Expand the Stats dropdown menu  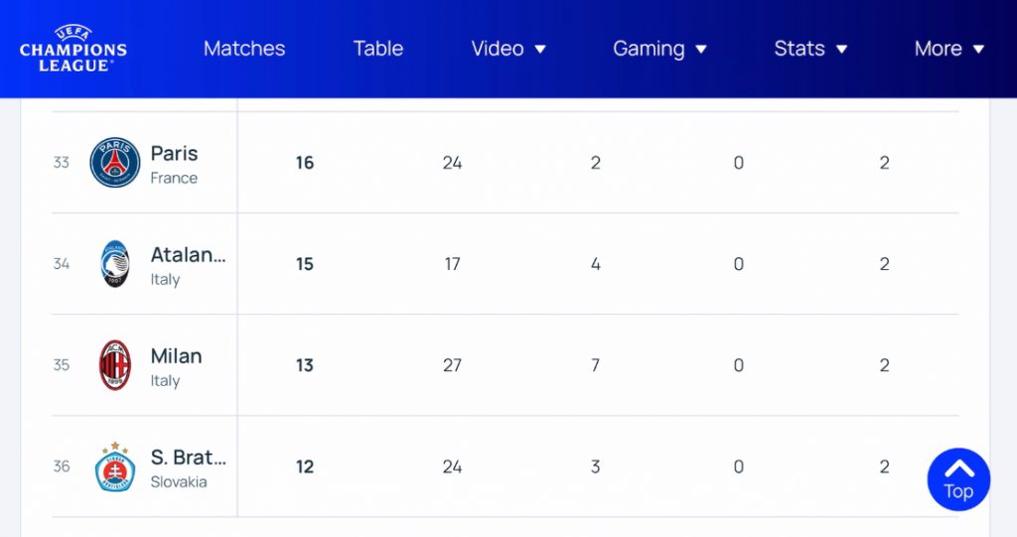coord(810,49)
